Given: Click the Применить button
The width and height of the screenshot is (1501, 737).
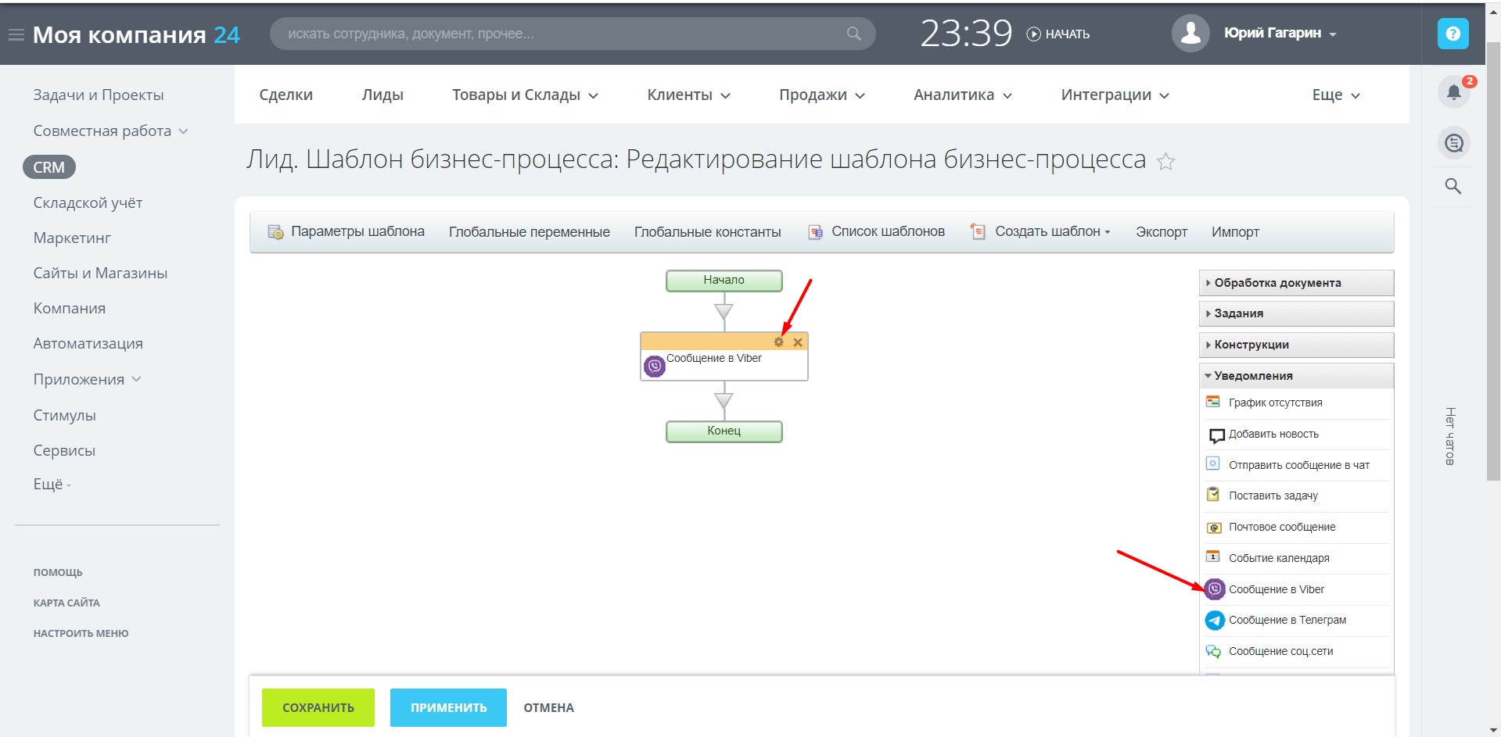Looking at the screenshot, I should (x=448, y=707).
